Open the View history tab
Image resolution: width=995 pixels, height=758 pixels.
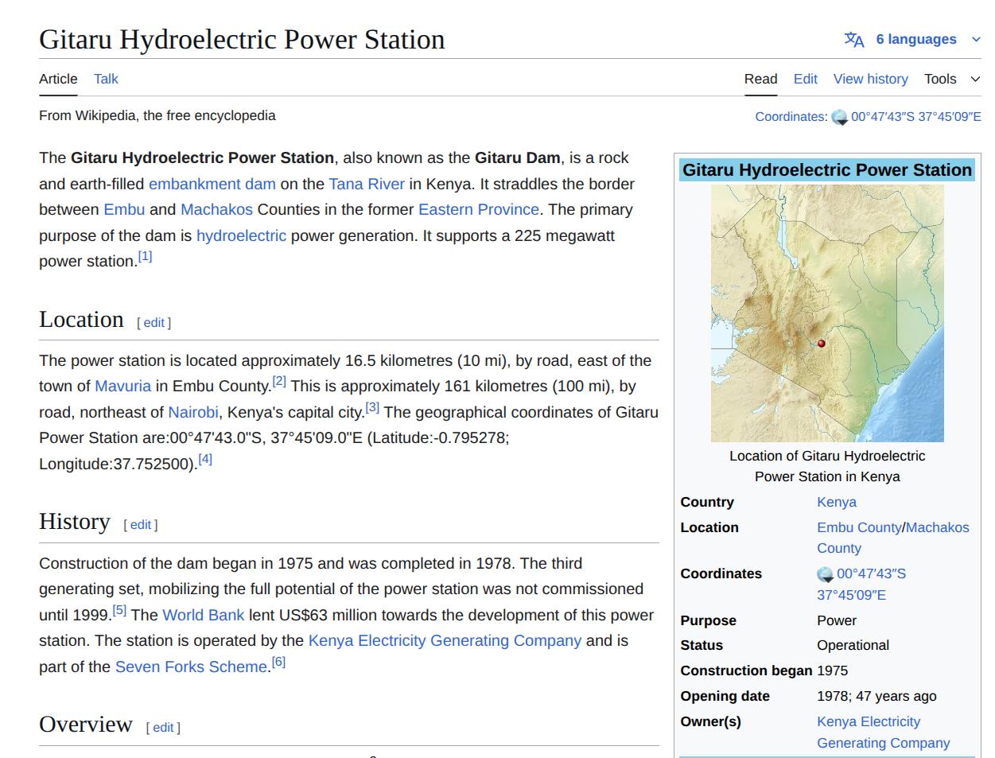870,79
